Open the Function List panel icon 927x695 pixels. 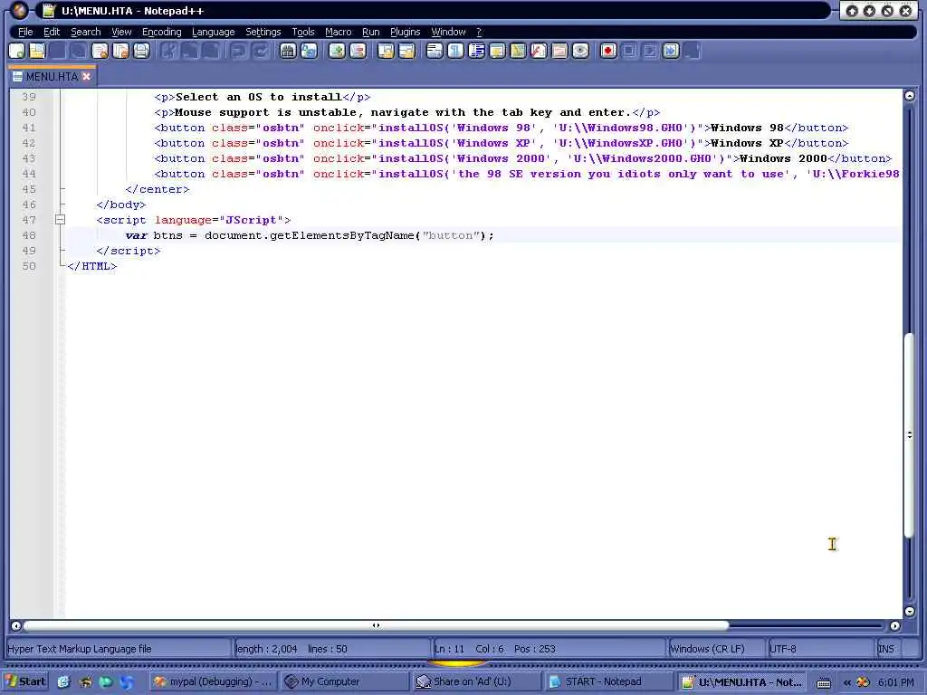coord(539,51)
